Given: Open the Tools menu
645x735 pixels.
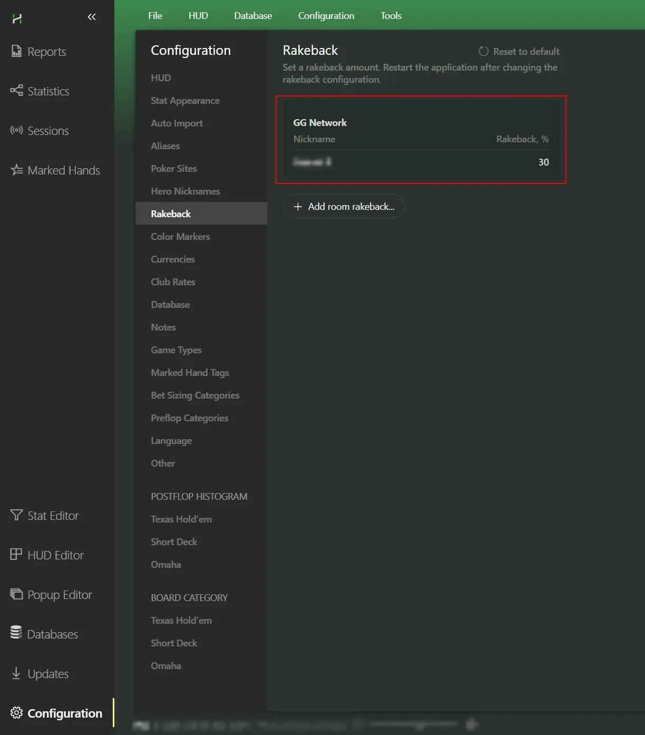Looking at the screenshot, I should pyautogui.click(x=391, y=16).
